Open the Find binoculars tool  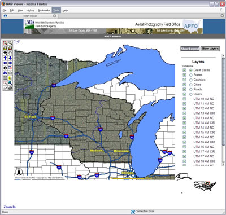coord(5,73)
